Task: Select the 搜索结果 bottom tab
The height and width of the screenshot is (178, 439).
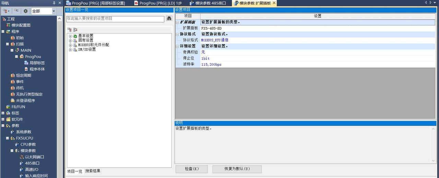Action: [93, 171]
